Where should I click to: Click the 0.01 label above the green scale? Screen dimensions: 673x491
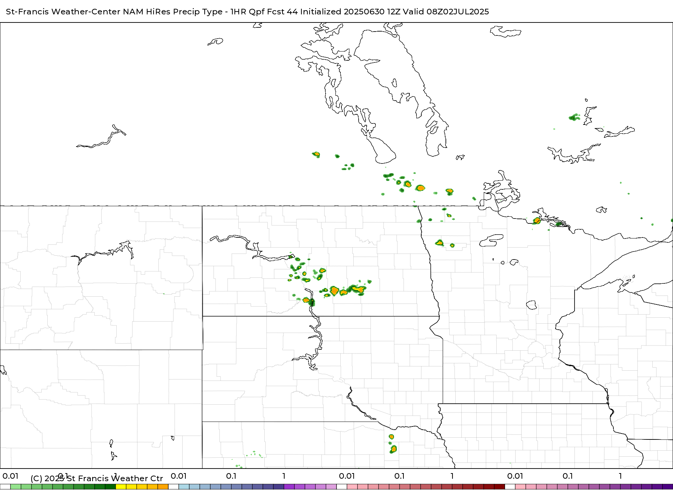(11, 476)
